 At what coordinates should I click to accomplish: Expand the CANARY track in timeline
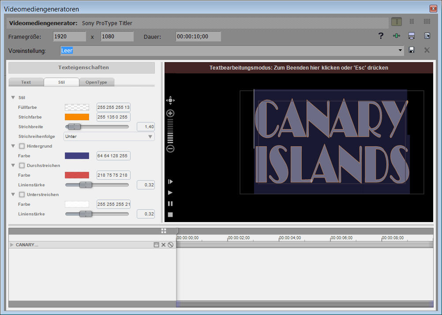click(x=12, y=245)
